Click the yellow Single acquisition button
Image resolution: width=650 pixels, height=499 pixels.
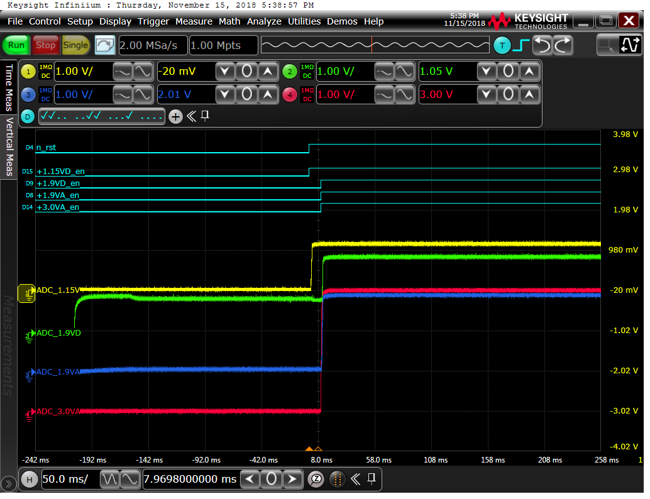pyautogui.click(x=75, y=45)
